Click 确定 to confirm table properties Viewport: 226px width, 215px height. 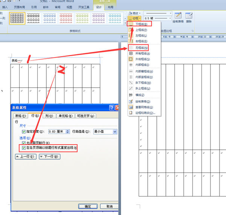(x=88, y=206)
